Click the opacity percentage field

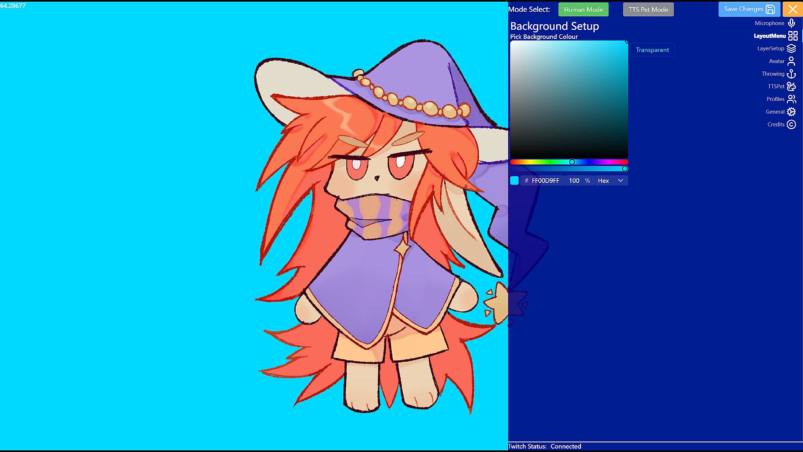coord(574,180)
